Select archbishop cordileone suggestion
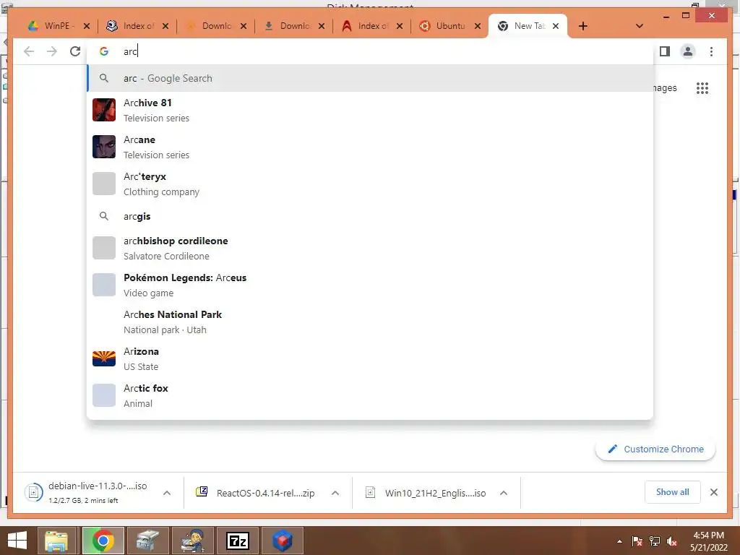 point(371,248)
